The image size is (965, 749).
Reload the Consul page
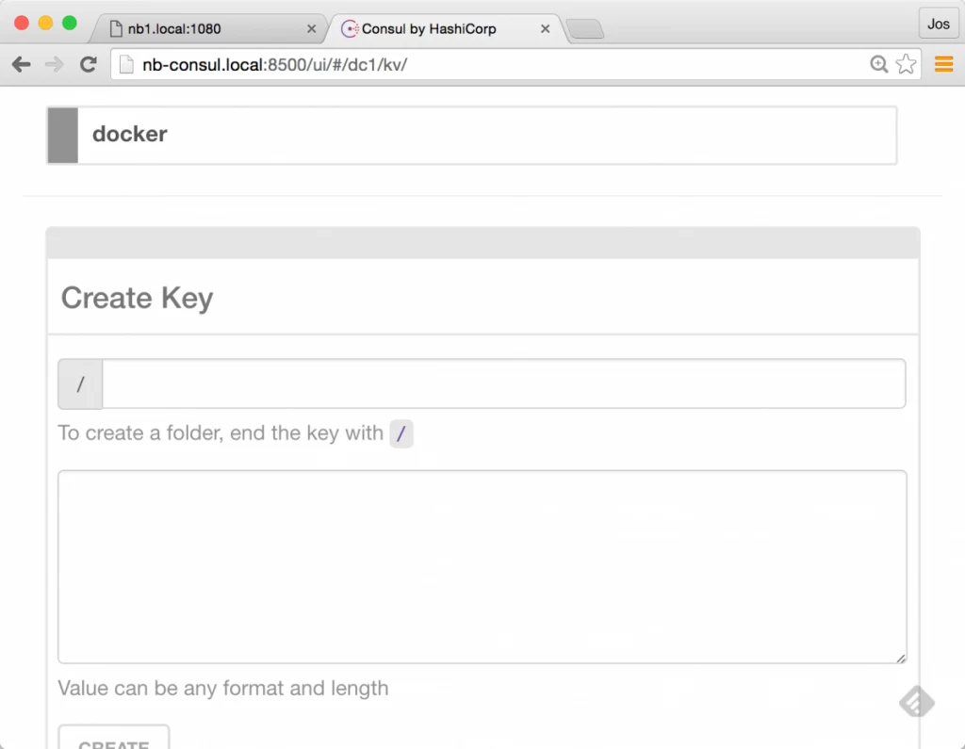(89, 64)
